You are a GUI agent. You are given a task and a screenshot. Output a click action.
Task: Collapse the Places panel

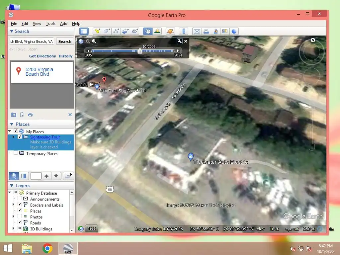click(12, 124)
